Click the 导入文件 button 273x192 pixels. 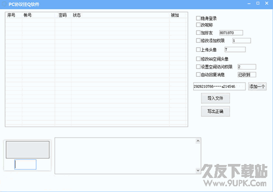(215, 98)
